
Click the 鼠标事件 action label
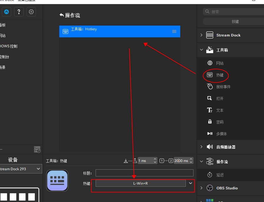point(223,86)
